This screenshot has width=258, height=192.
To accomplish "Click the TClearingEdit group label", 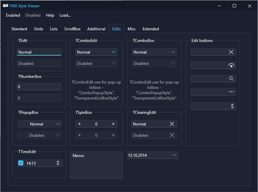I will 144,112.
